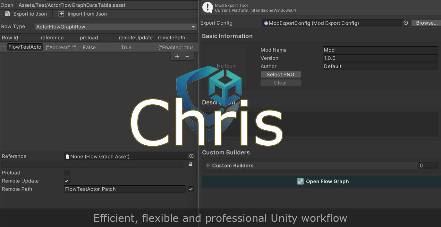Click the ModExportConfig object field
Viewport: 441px width, 227px height.
pos(332,23)
